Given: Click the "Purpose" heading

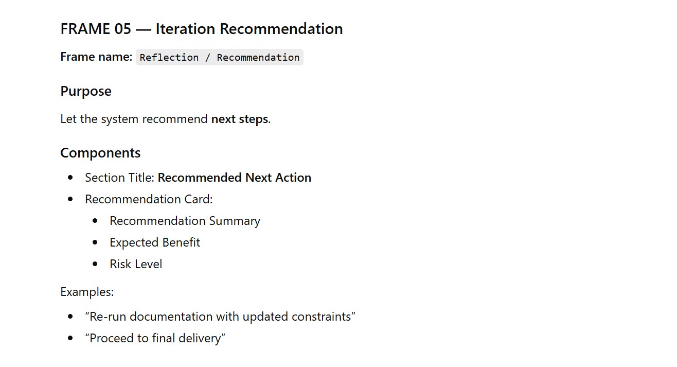Looking at the screenshot, I should pos(85,91).
